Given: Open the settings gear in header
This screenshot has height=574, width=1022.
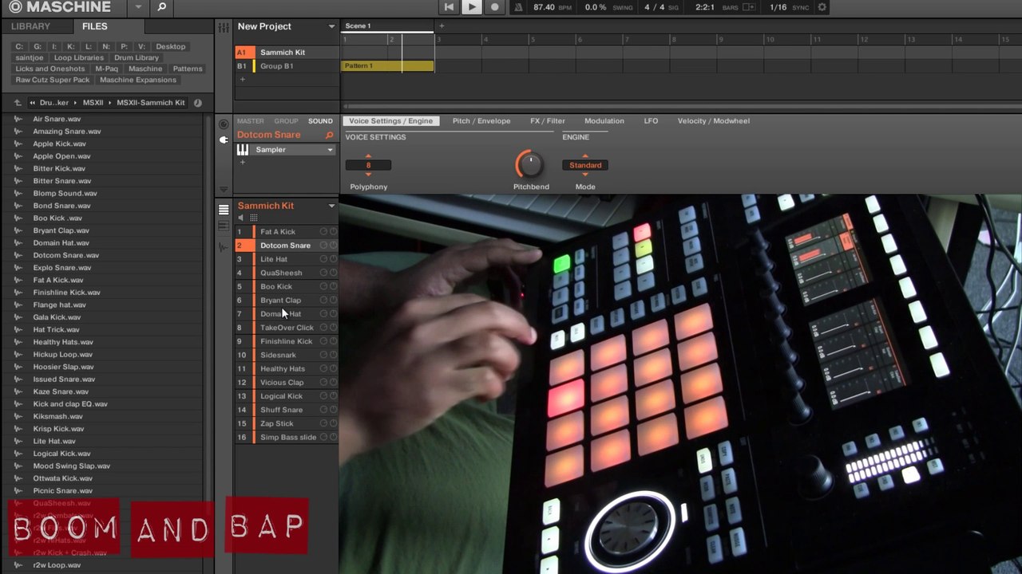Looking at the screenshot, I should click(x=822, y=7).
